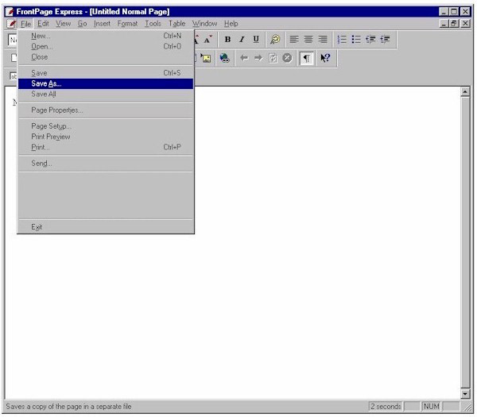
Task: Apply numbered list formatting
Action: point(342,40)
